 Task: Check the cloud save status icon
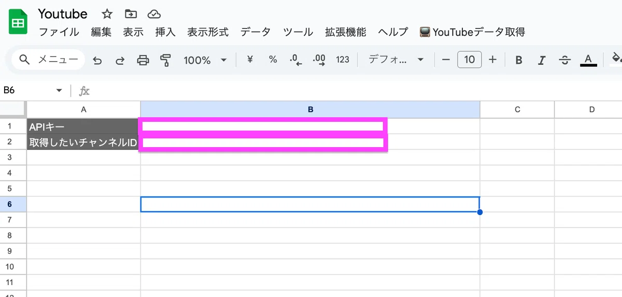tap(153, 14)
